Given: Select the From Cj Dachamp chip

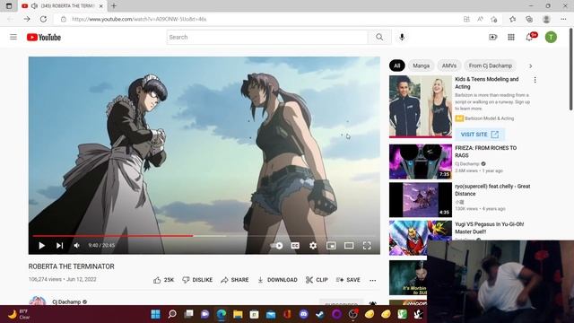Looking at the screenshot, I should pyautogui.click(x=491, y=65).
